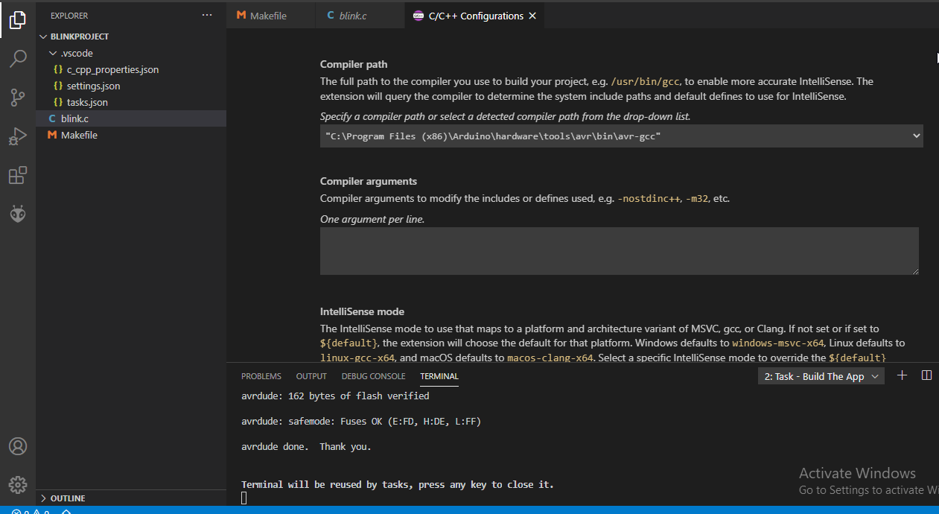Create a new terminal with the plus button
The image size is (939, 514).
click(902, 375)
